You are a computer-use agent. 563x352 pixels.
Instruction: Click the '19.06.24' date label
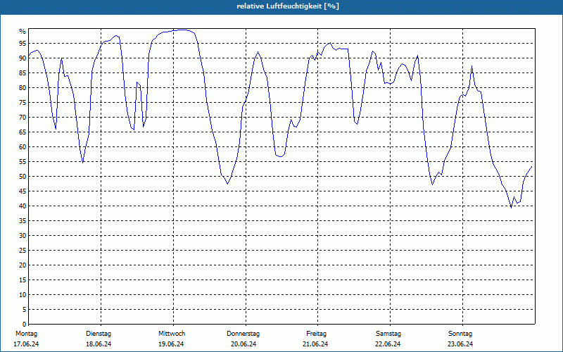tap(171, 344)
